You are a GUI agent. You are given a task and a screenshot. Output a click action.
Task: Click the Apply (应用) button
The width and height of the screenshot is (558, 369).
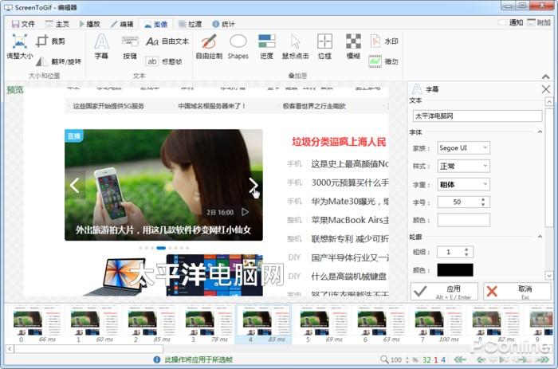(444, 292)
